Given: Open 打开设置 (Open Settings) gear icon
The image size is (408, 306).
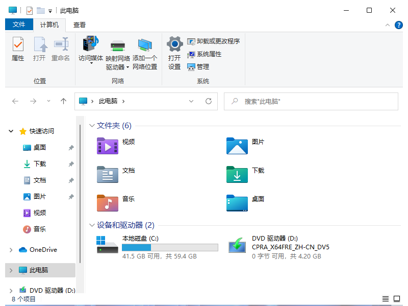Looking at the screenshot, I should 174,49.
